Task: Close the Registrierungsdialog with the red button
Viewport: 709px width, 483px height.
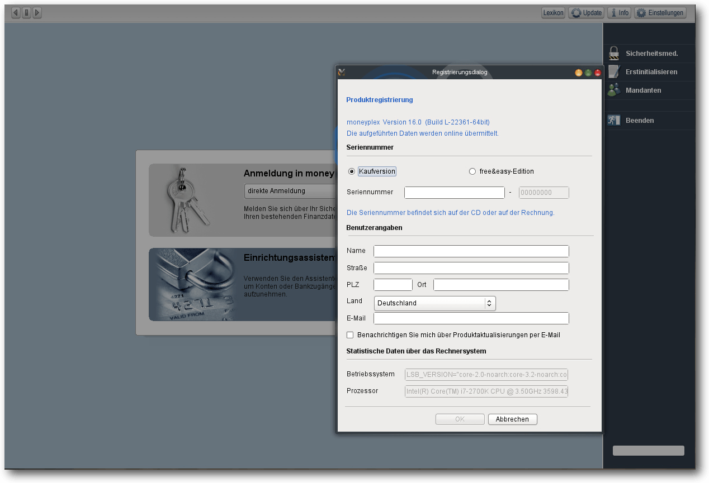Action: tap(598, 73)
